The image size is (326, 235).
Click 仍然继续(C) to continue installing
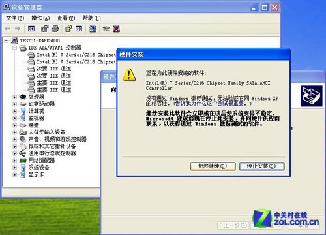[213, 166]
